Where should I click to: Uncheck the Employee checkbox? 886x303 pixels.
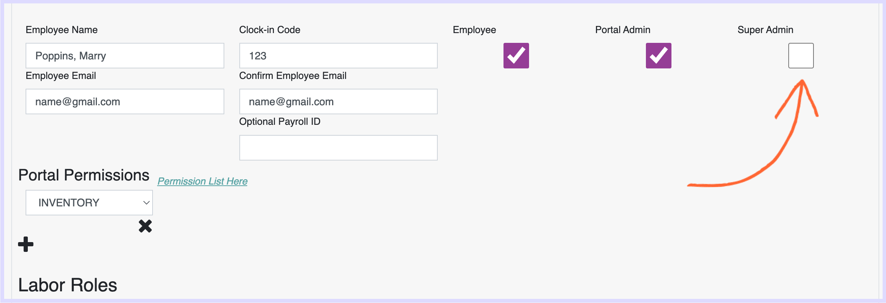[516, 56]
